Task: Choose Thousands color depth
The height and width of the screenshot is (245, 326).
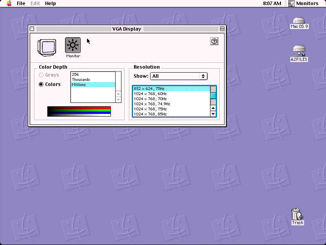Action: (x=93, y=80)
